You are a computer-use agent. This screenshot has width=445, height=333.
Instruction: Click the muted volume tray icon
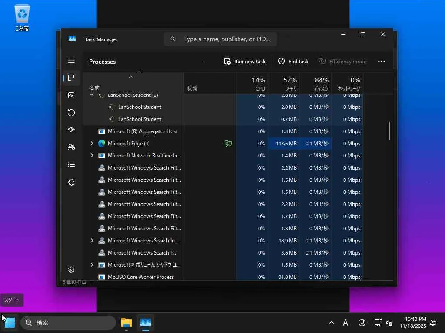[x=389, y=323]
